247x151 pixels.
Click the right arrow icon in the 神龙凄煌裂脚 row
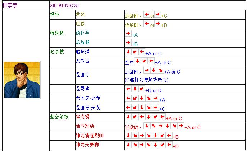tap(142, 135)
